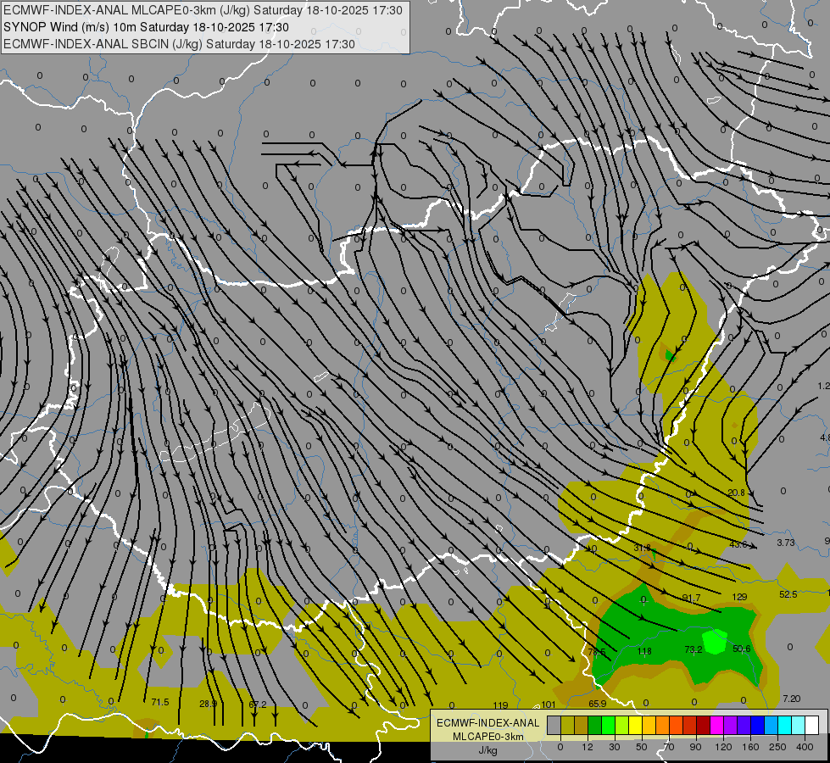Pick the pure yellow legend swatch
830x763 pixels.
(636, 726)
